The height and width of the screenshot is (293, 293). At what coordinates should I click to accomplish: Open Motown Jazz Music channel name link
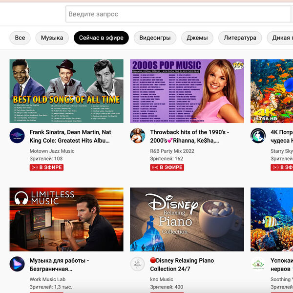click(52, 151)
